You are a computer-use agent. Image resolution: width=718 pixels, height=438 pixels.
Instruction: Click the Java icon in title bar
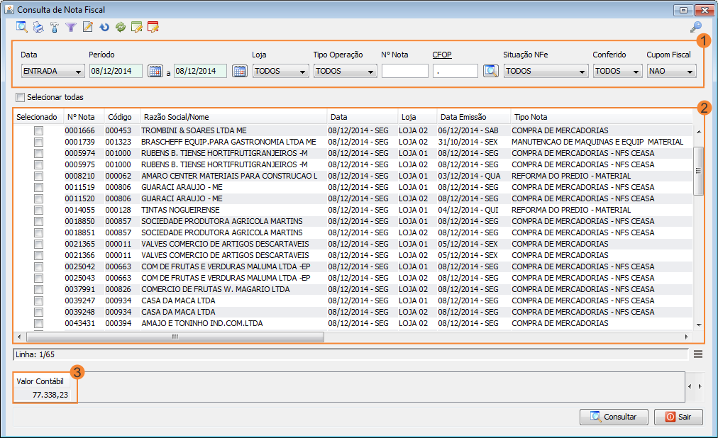(9, 9)
